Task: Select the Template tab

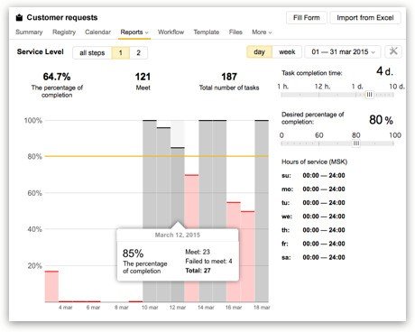Action: click(x=207, y=32)
